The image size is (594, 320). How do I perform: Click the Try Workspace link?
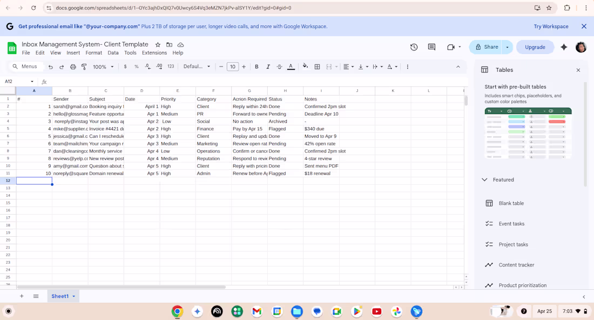tap(550, 26)
